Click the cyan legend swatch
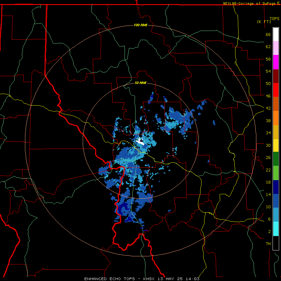 tap(276, 229)
